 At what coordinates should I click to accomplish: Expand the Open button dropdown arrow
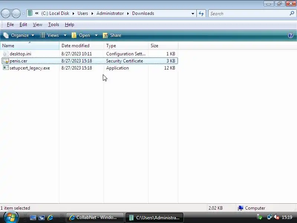(96, 35)
